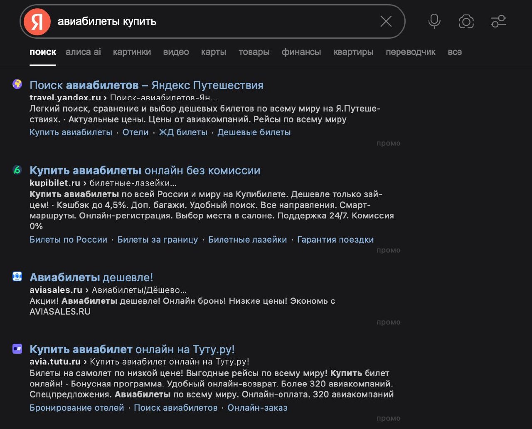
Task: Open the Поиск авиабилетов result link
Action: [x=146, y=84]
